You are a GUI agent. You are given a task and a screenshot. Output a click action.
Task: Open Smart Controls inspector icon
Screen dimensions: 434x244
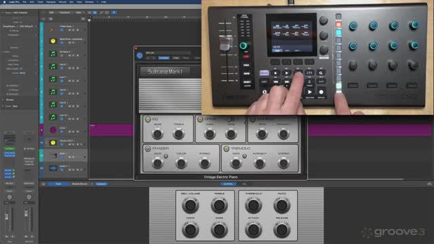[x=43, y=184]
